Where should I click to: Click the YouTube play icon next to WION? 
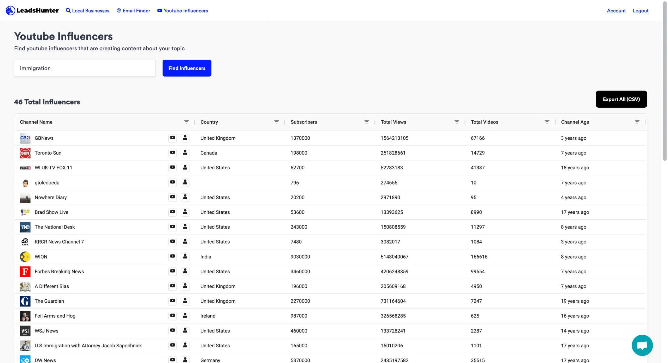point(172,257)
